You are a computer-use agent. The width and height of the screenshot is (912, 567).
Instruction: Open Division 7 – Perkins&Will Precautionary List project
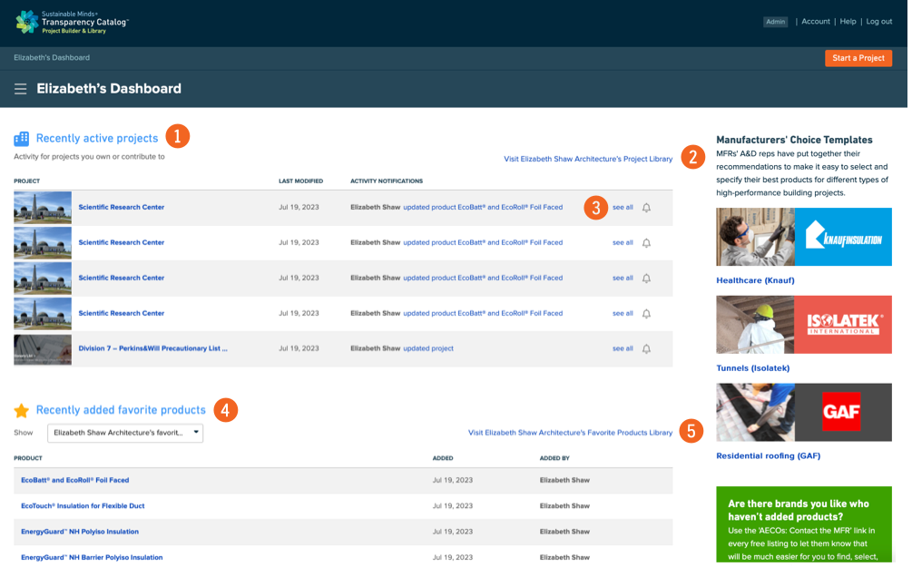coord(153,348)
